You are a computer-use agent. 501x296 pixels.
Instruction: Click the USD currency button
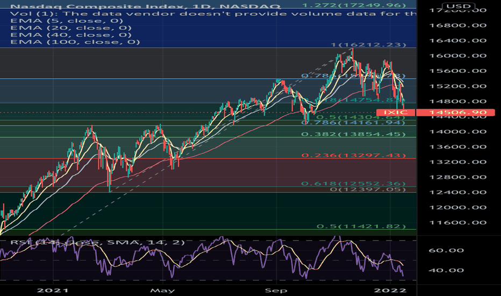tap(459, 6)
